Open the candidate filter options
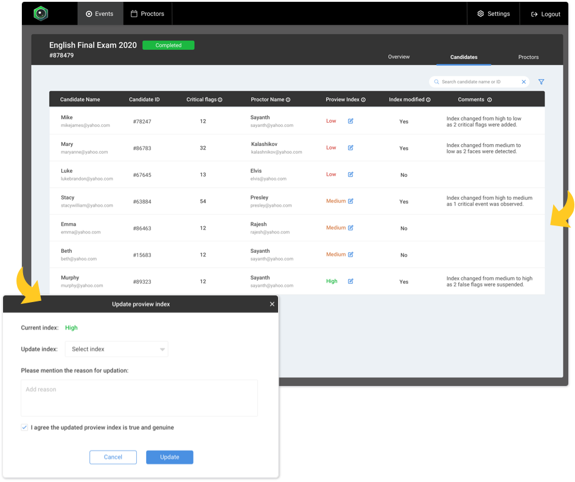The height and width of the screenshot is (482, 575). click(x=541, y=81)
